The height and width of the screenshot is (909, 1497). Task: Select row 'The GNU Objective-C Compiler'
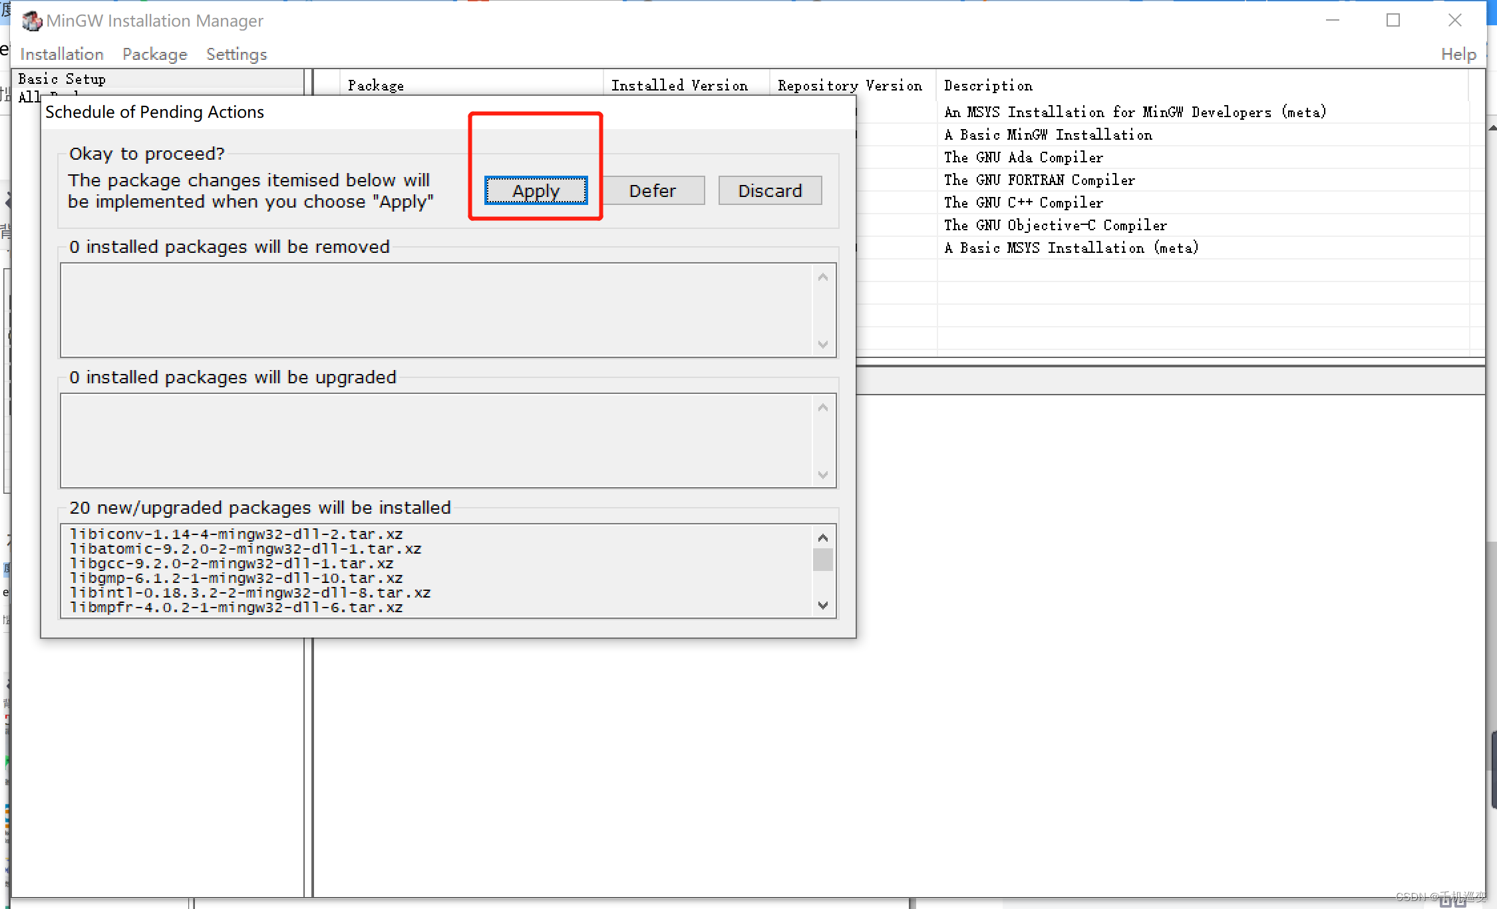pos(1055,225)
